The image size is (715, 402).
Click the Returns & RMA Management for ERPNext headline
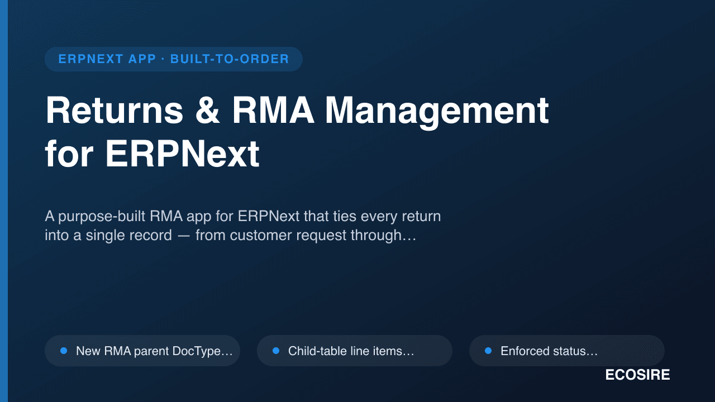pyautogui.click(x=297, y=132)
